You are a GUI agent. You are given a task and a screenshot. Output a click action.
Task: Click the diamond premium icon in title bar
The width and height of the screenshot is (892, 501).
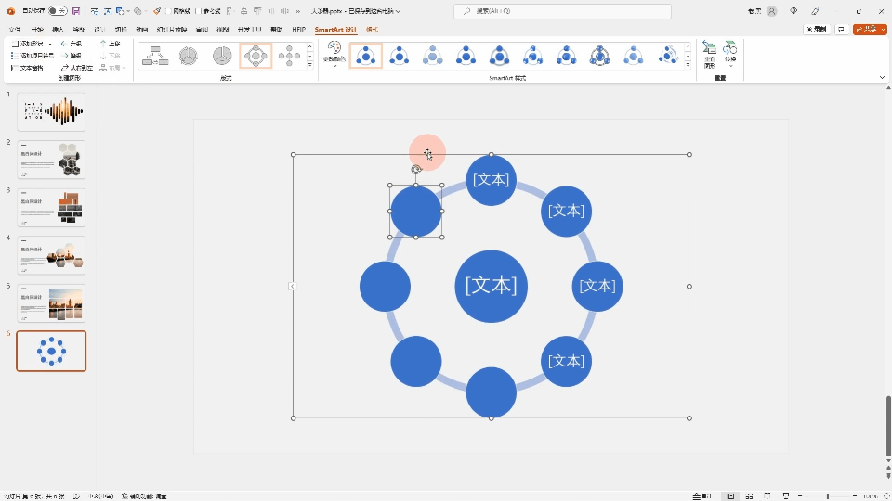click(794, 11)
